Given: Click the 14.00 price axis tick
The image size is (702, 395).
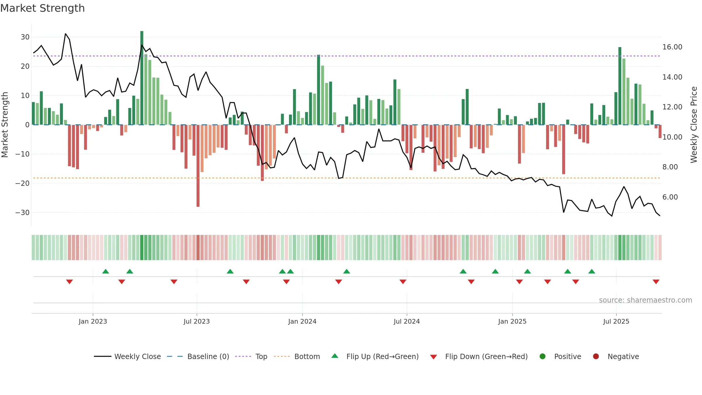Looking at the screenshot, I should point(672,77).
